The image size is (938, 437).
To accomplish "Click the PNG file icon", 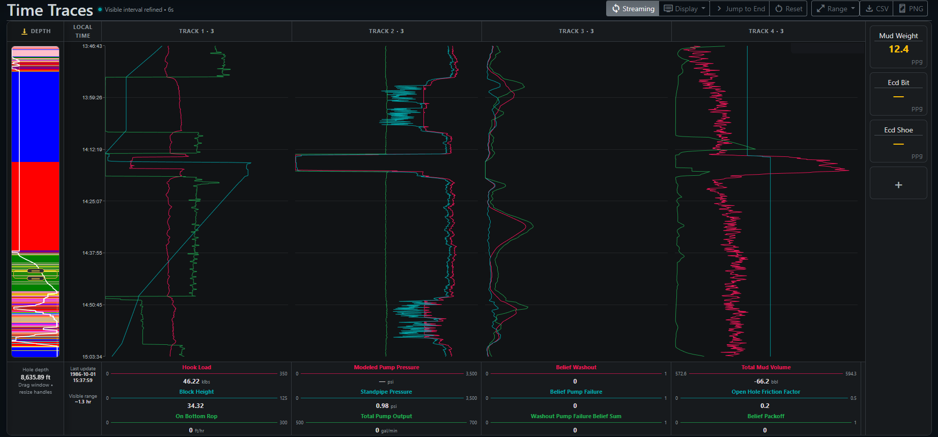I will [x=902, y=9].
